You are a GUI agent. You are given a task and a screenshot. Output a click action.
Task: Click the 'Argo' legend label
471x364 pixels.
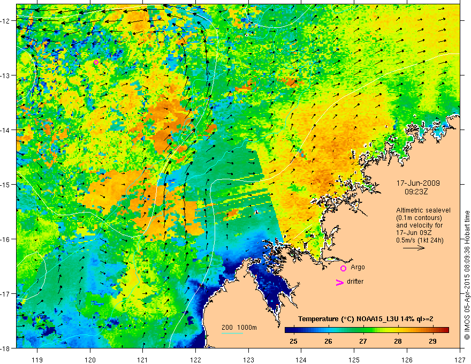[358, 267]
